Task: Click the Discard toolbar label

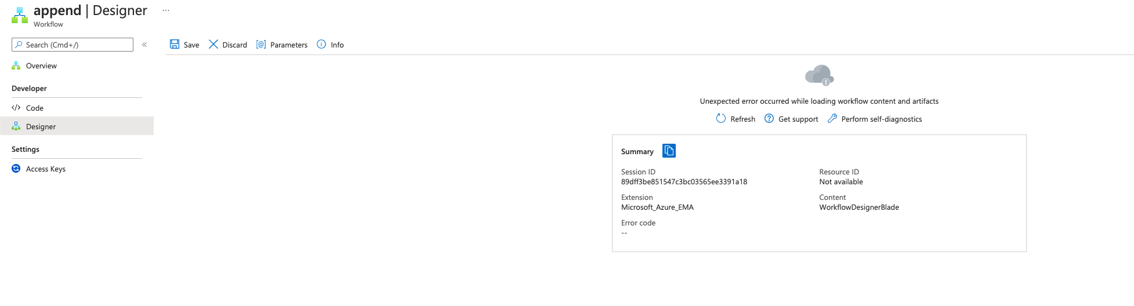Action: (x=235, y=45)
